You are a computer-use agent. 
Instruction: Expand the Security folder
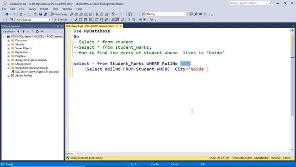8,45
